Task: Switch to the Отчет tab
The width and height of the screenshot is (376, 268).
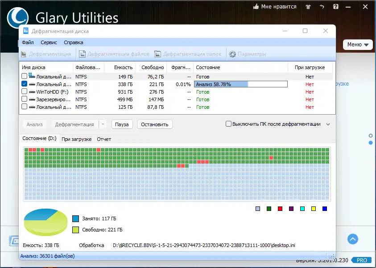Action: (x=104, y=139)
